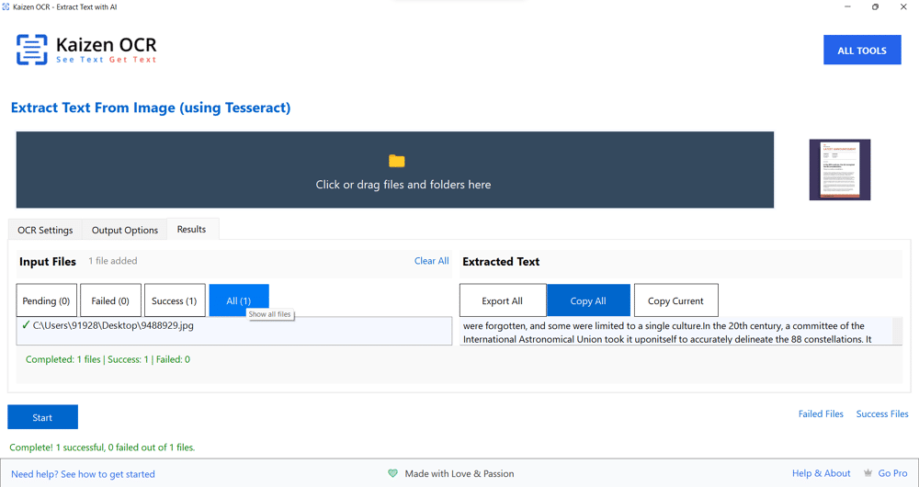Select the Results tab
This screenshot has width=919, height=487.
pos(191,230)
